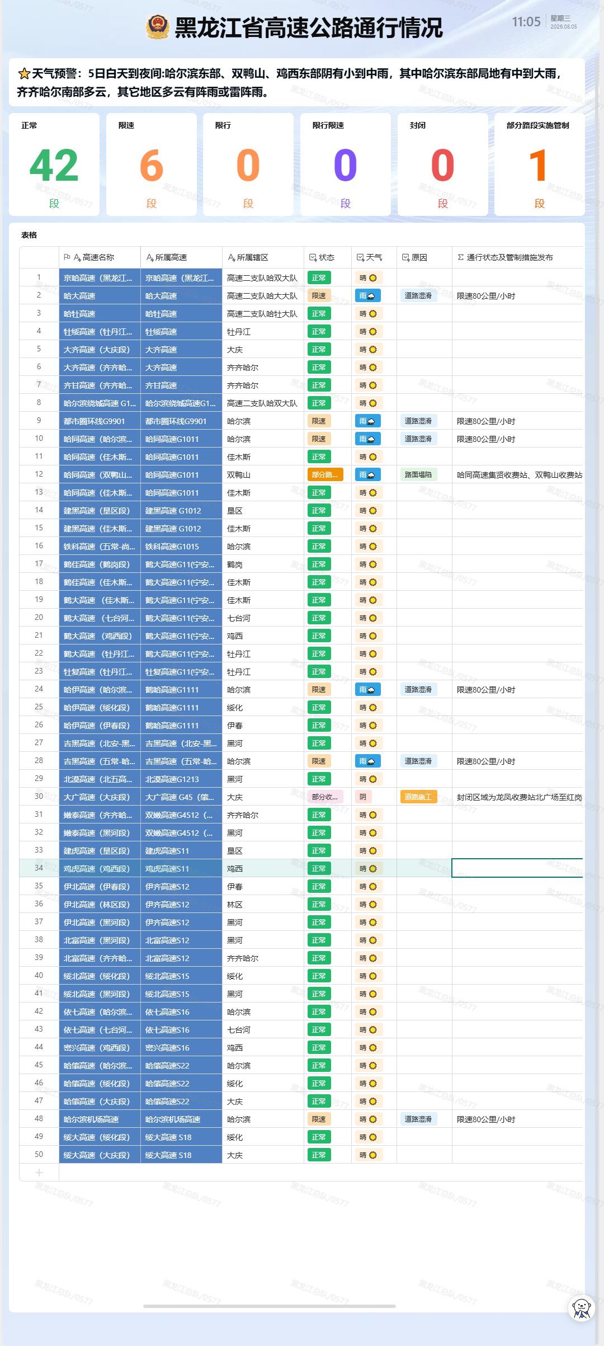Click the 限速 status tag in row 9
This screenshot has width=604, height=1346.
319,421
